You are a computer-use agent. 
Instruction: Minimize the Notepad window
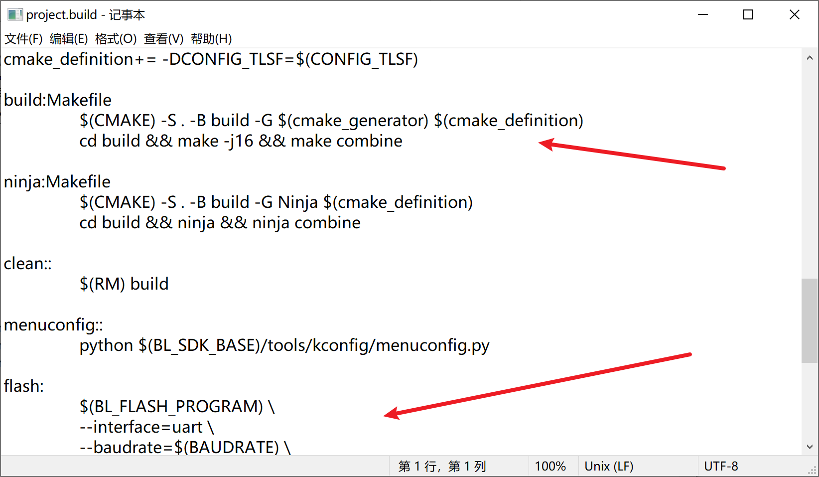(703, 14)
